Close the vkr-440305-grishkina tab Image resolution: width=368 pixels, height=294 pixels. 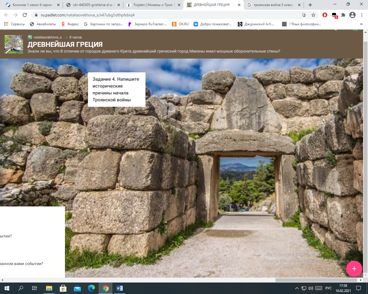119,5
